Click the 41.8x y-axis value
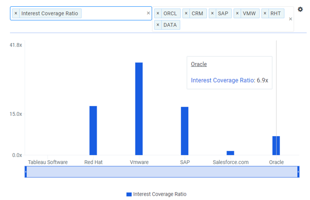Screen dimensions: 310x200 click(16, 45)
